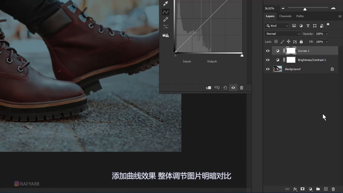Open the layer Kind filter dropdown
343x193 pixels.
277,26
